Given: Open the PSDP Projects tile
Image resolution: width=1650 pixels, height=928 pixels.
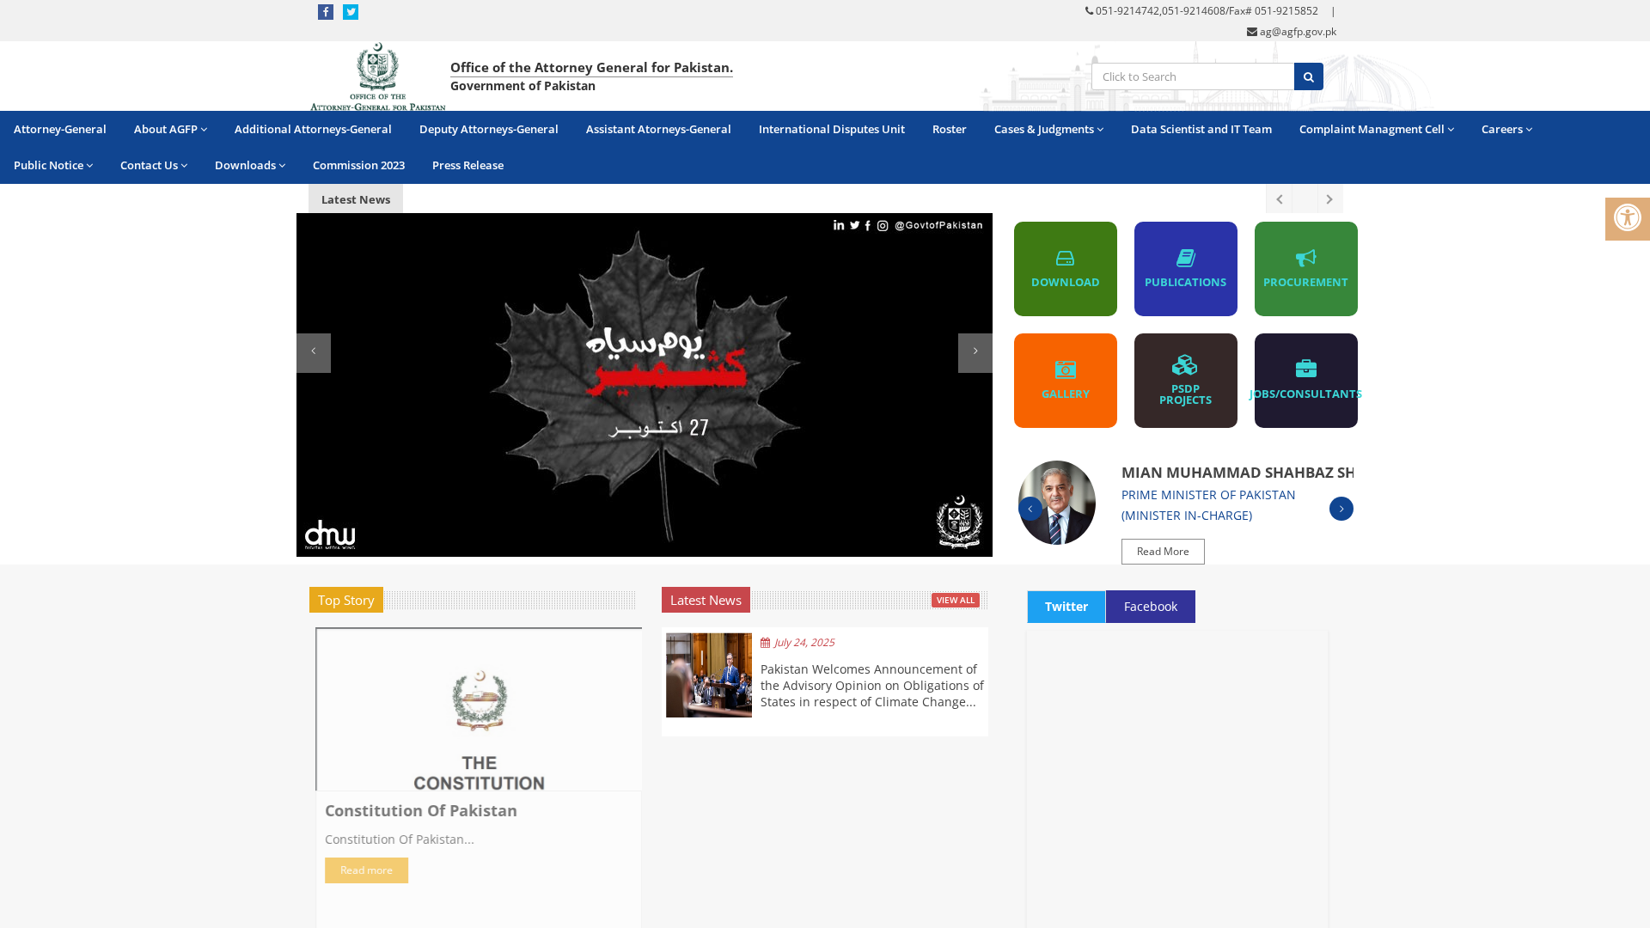Looking at the screenshot, I should coord(1185,381).
